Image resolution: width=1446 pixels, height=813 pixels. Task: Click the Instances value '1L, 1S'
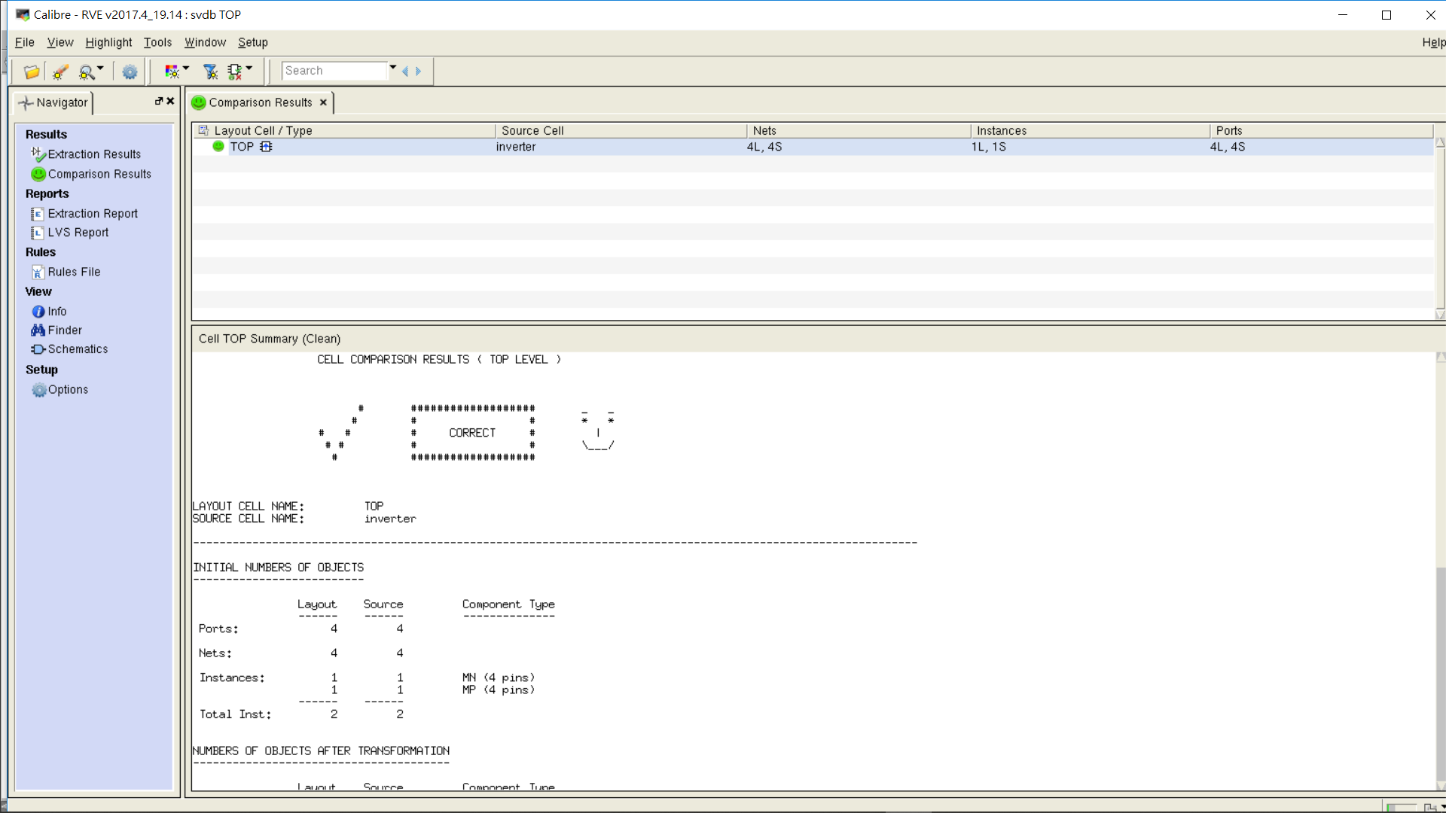989,147
